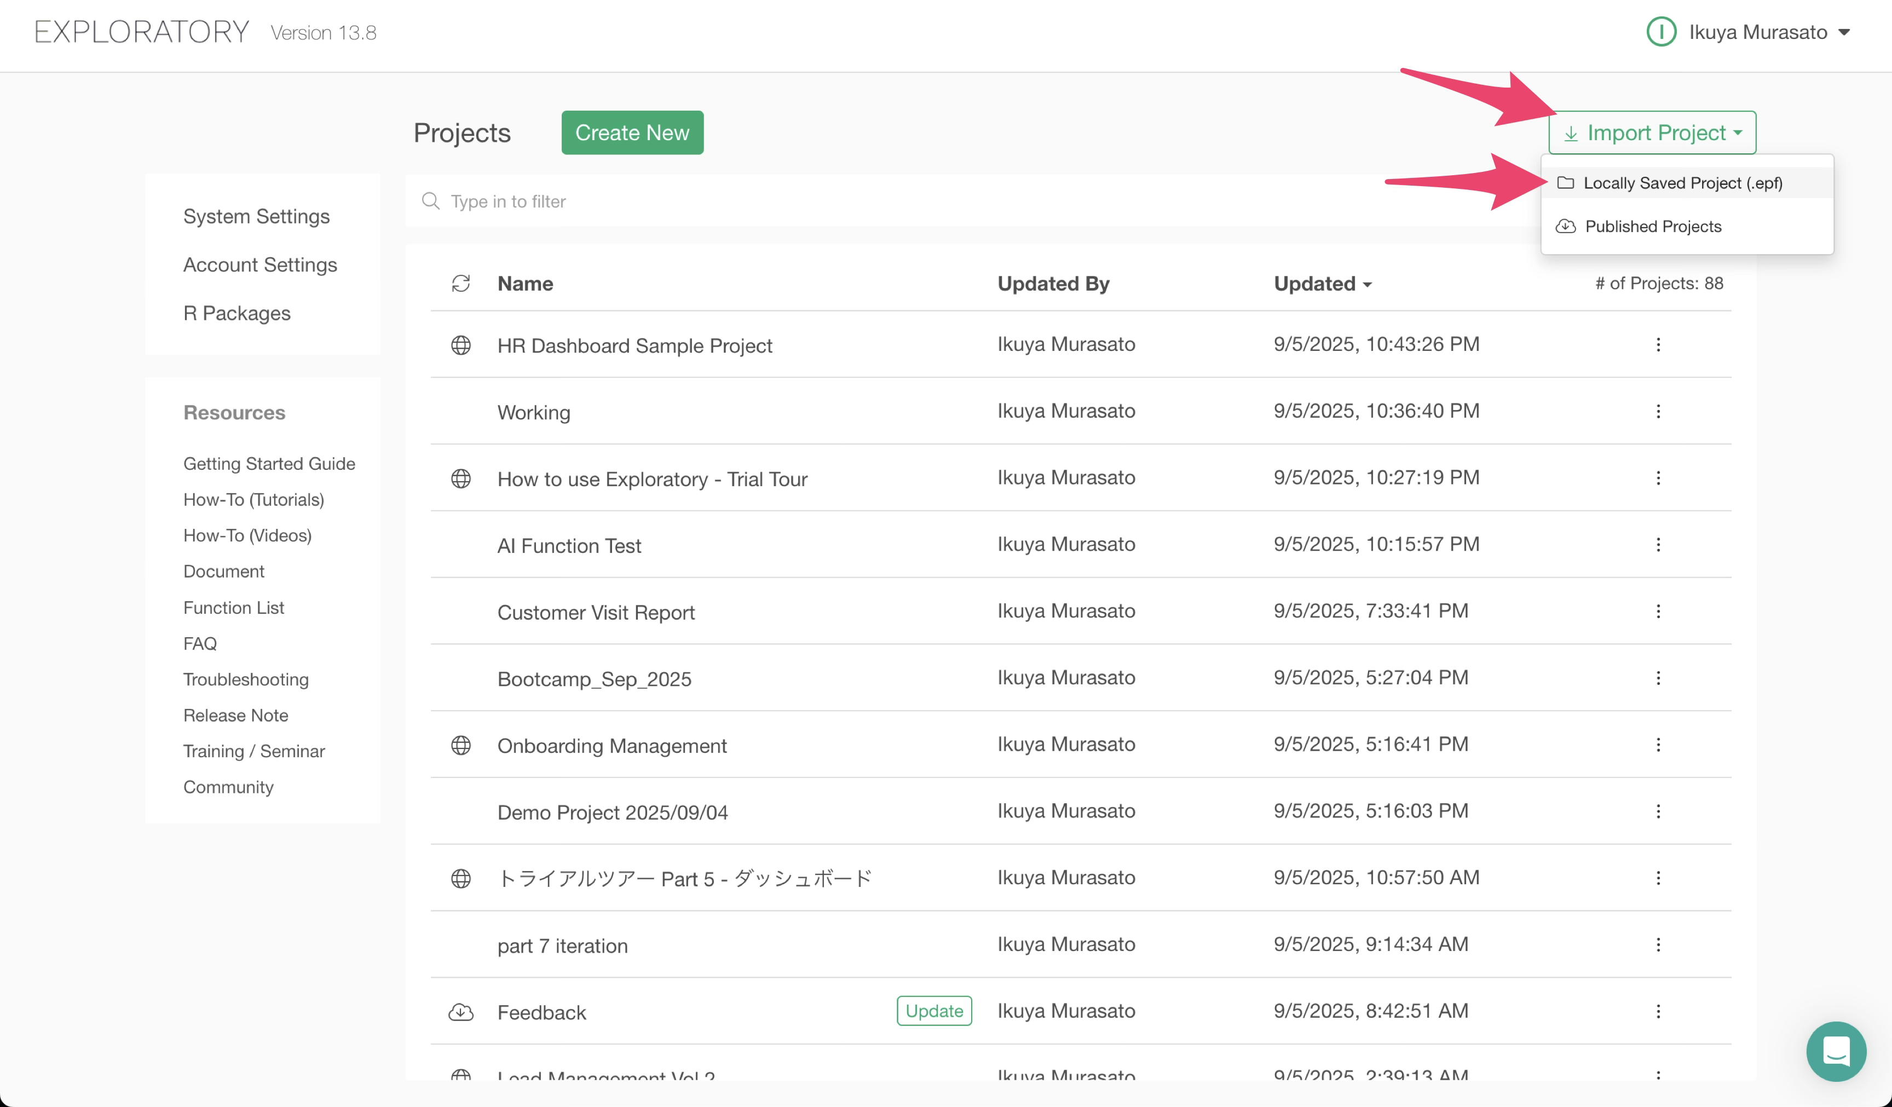Click globe icon beside HR Dashboard Sample Project
The width and height of the screenshot is (1892, 1107).
[461, 345]
